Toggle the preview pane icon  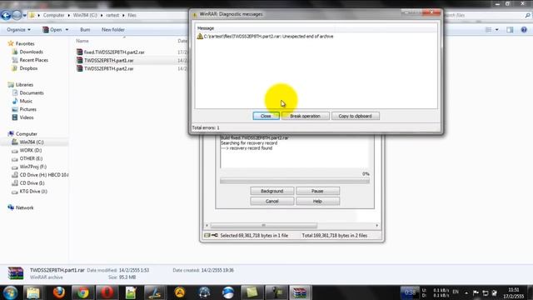pyautogui.click(x=510, y=30)
